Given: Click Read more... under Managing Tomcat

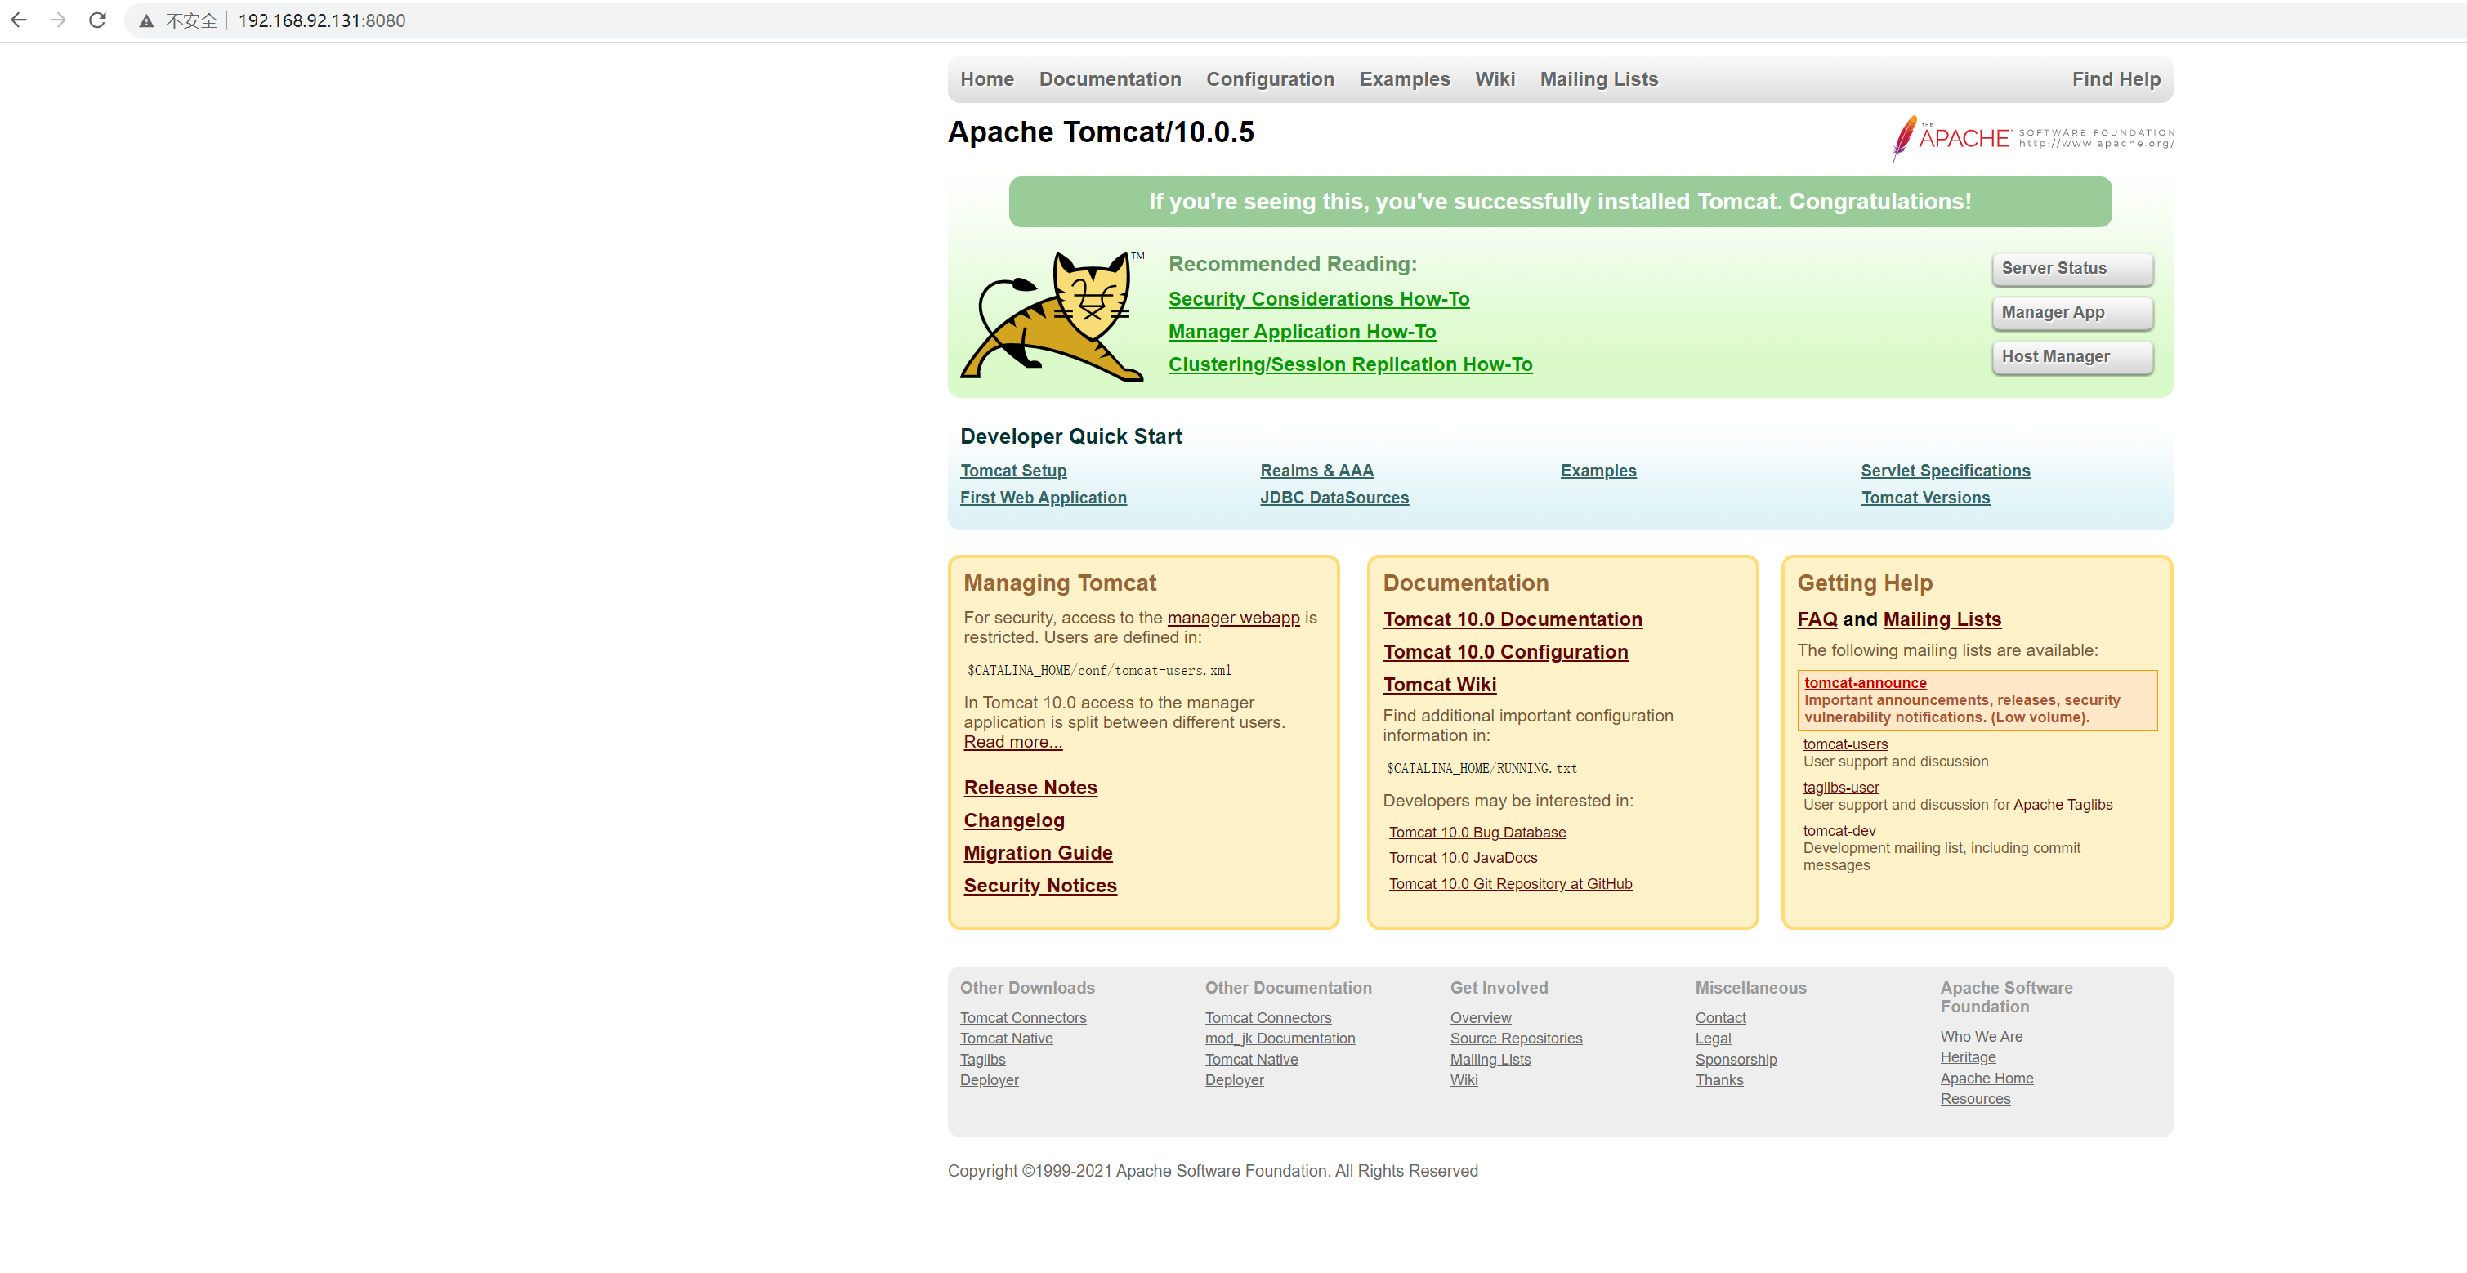Looking at the screenshot, I should pyautogui.click(x=1013, y=743).
